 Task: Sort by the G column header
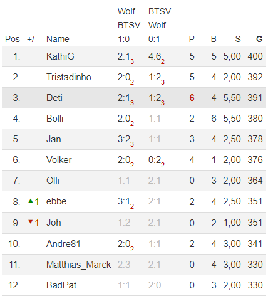pos(259,39)
